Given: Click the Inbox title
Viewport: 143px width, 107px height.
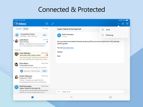Looking at the screenshot, I should coord(22,24).
